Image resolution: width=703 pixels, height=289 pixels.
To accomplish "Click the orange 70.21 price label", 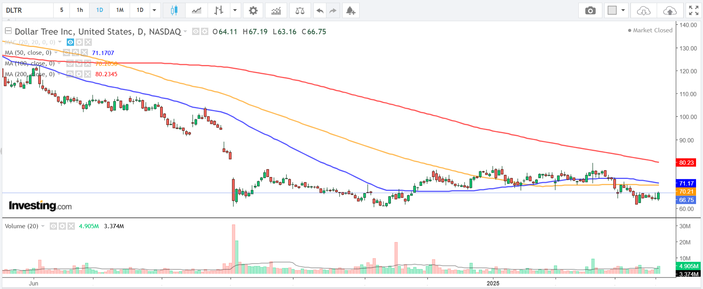I will [686, 192].
